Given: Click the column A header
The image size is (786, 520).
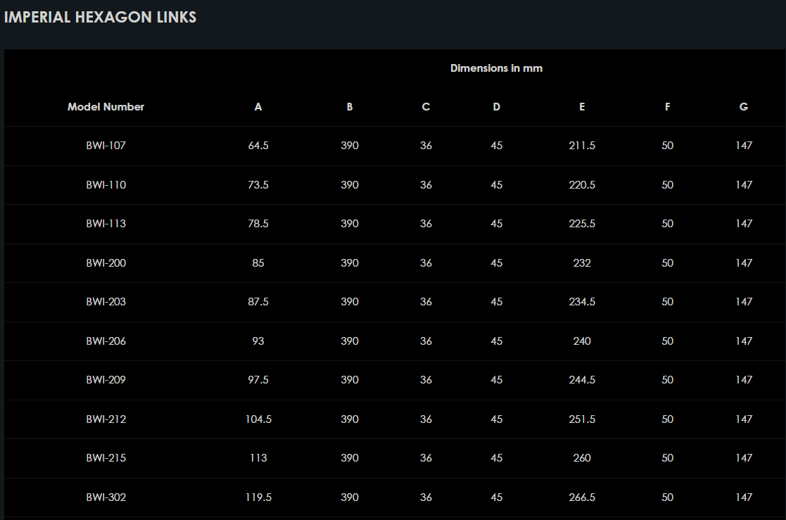Looking at the screenshot, I should coord(258,107).
